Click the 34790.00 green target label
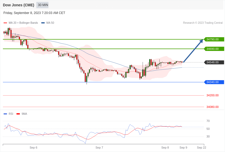 (214, 39)
